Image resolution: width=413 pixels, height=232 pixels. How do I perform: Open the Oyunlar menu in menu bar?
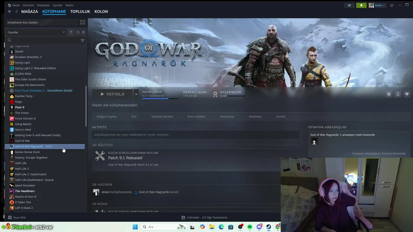pos(57,5)
